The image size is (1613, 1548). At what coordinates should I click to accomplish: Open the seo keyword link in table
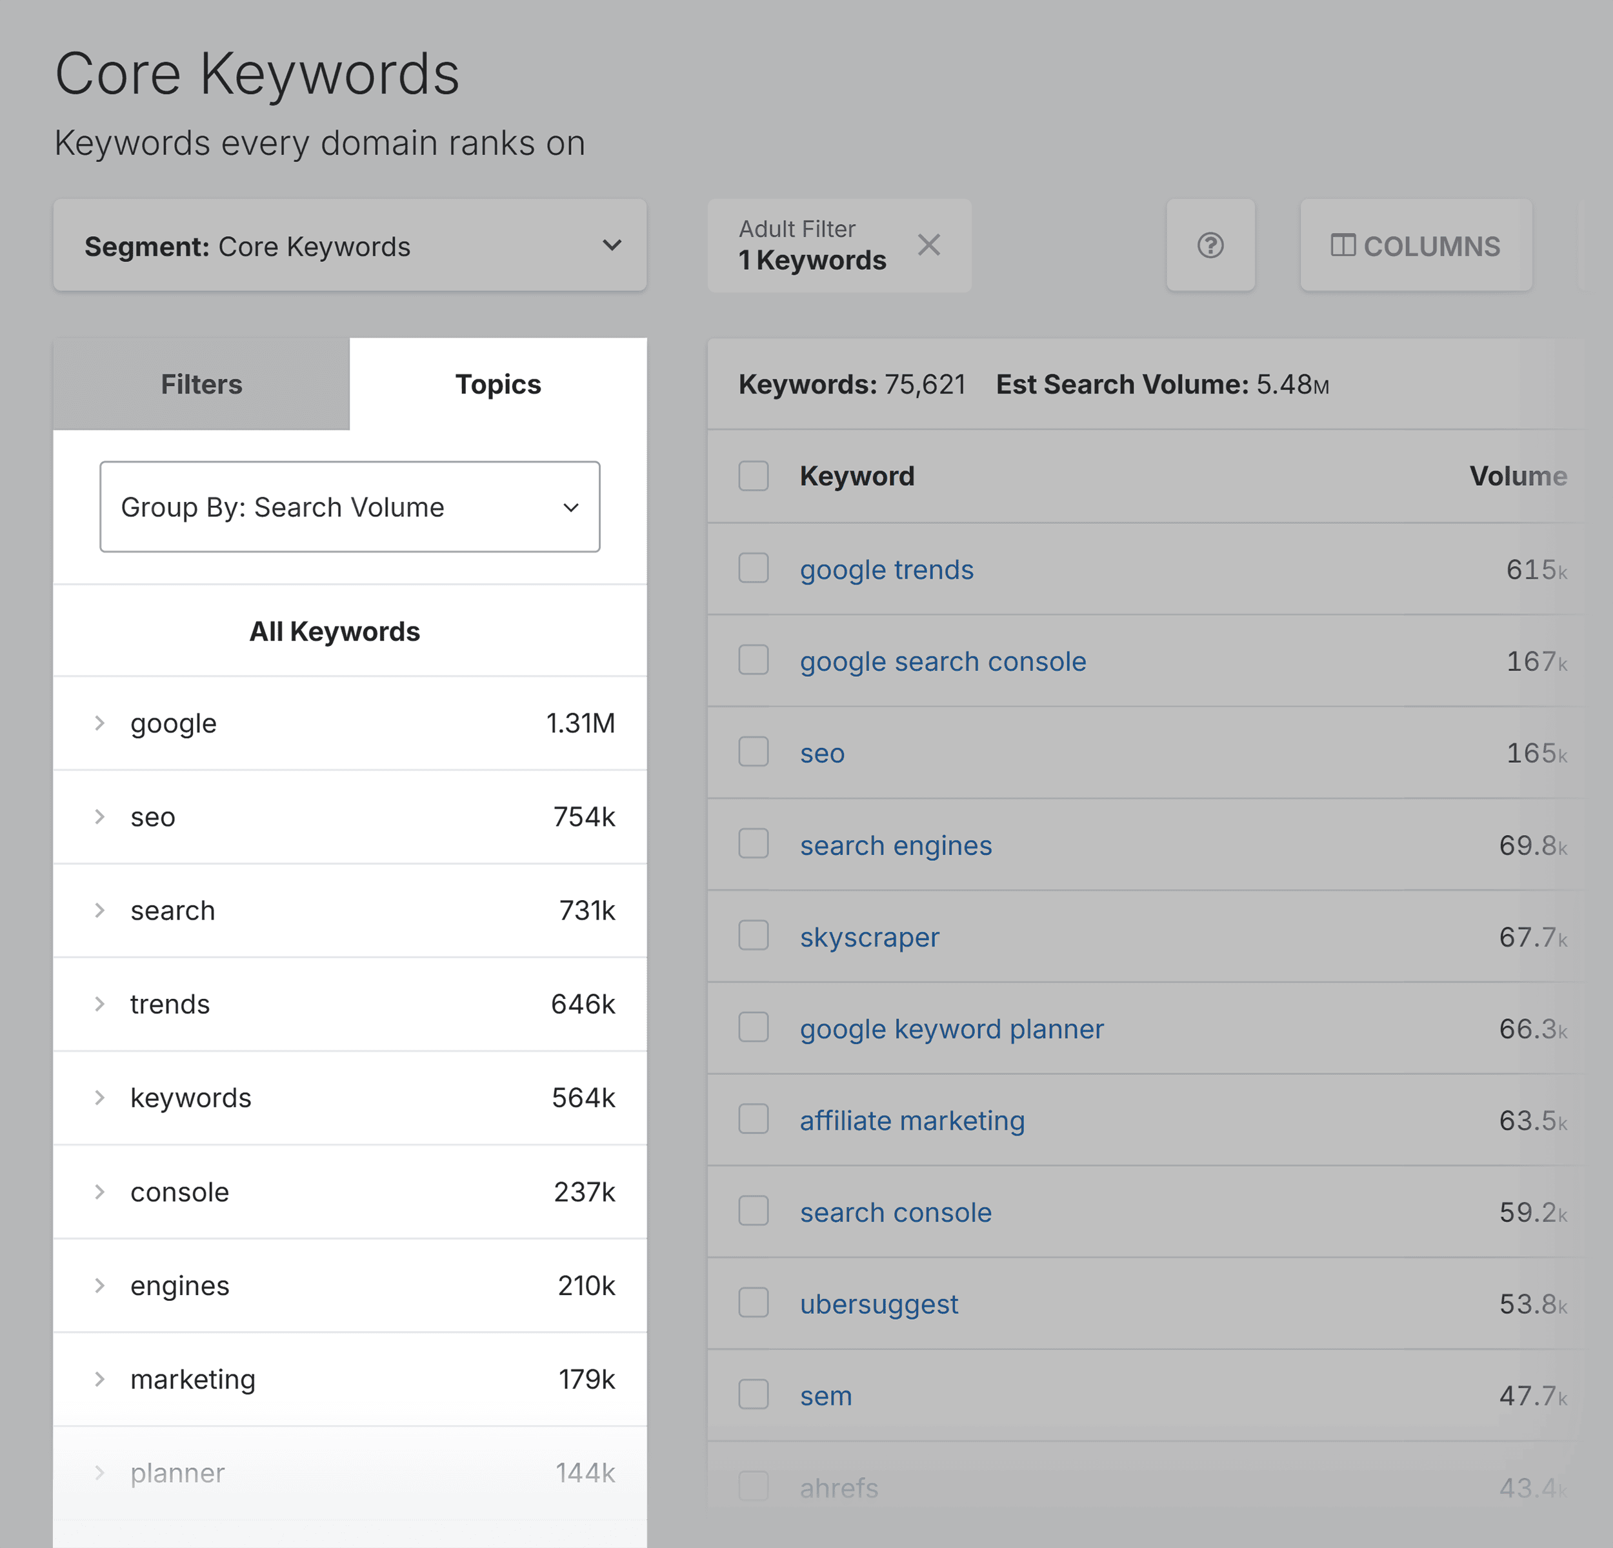822,753
